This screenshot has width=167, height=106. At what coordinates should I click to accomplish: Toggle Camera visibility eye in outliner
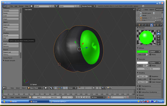coord(156,18)
